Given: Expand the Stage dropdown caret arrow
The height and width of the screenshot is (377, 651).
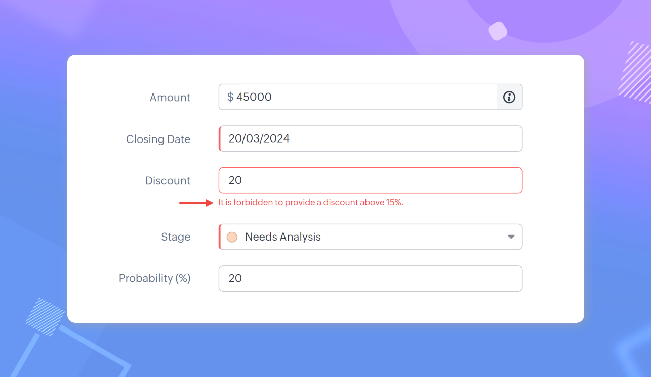Looking at the screenshot, I should (x=511, y=237).
